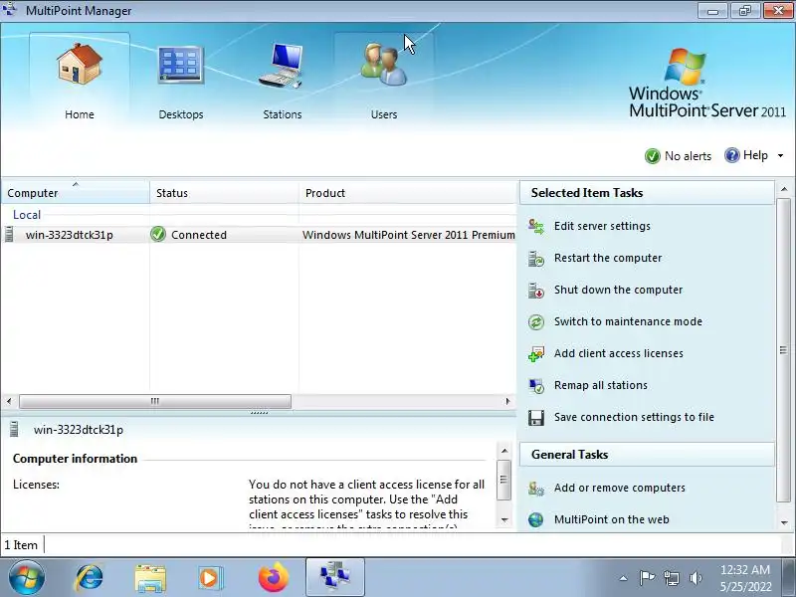This screenshot has height=597, width=796.
Task: Choose Restart the computer task
Action: tap(608, 258)
